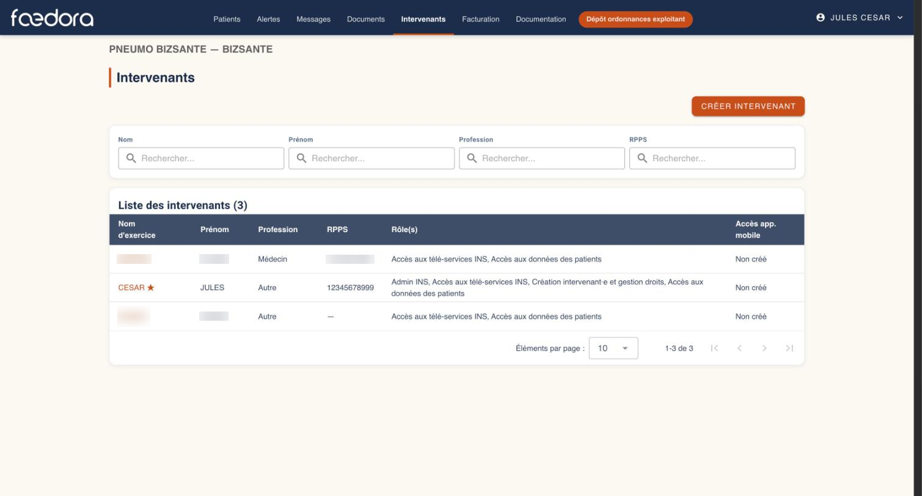
Task: Go to the previous page arrow
Action: (x=739, y=348)
